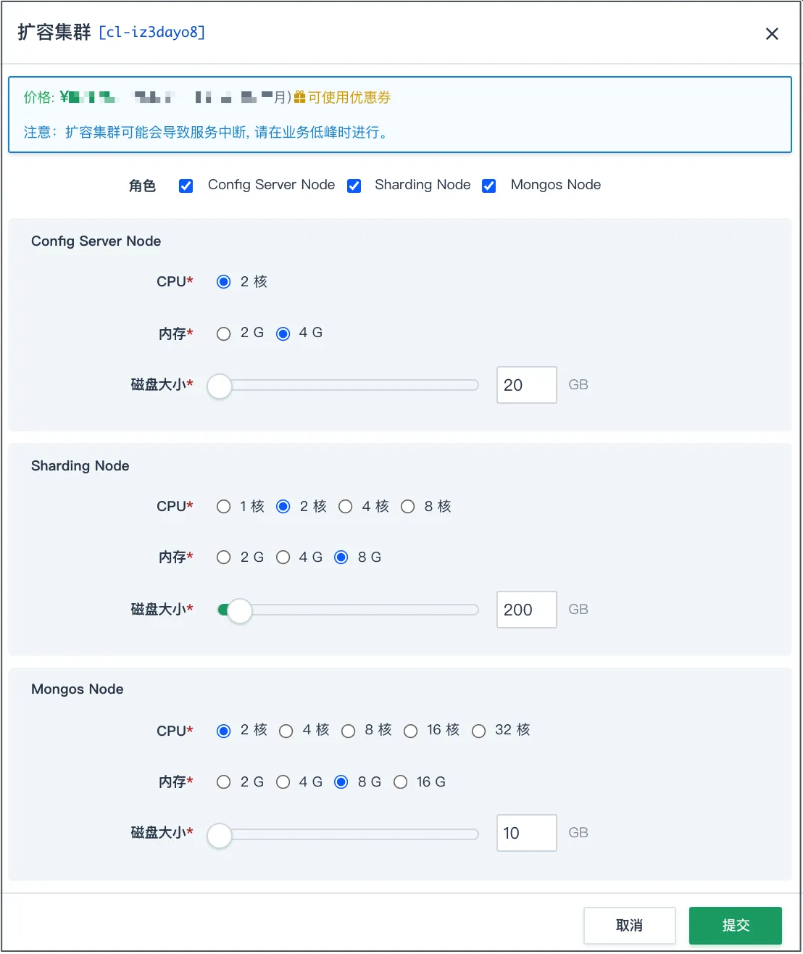Screen dimensions: 803x954
Task: Click the Sharding Node disk size slider handle
Action: pyautogui.click(x=240, y=610)
